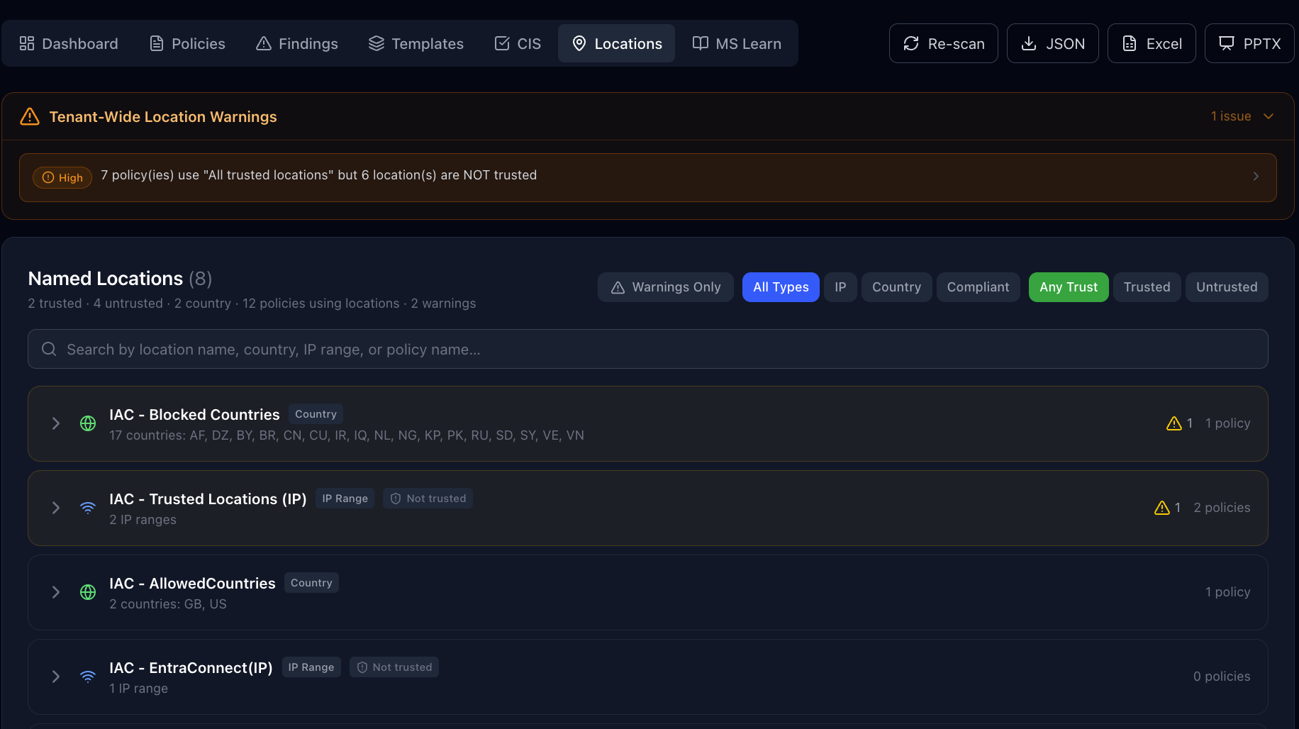This screenshot has width=1299, height=729.
Task: Show only Trusted locations
Action: click(1147, 287)
